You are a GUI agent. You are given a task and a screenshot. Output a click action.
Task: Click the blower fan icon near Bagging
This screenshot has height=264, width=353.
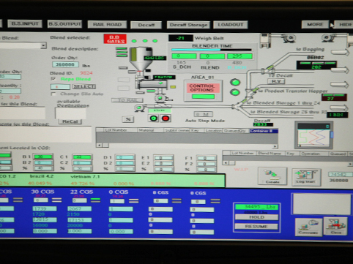(x=289, y=38)
